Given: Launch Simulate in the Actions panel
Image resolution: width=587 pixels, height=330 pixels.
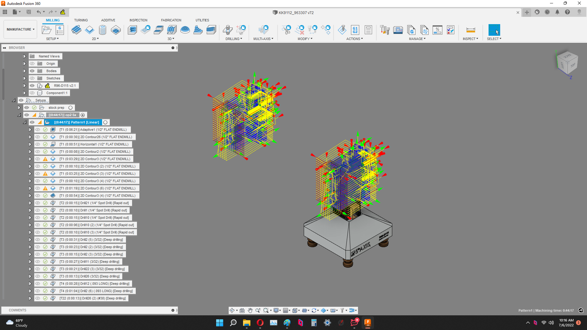Looking at the screenshot, I should [x=342, y=30].
